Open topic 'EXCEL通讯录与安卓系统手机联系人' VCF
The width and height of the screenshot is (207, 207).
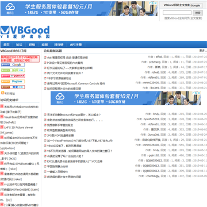pyautogui.click(x=75, y=162)
